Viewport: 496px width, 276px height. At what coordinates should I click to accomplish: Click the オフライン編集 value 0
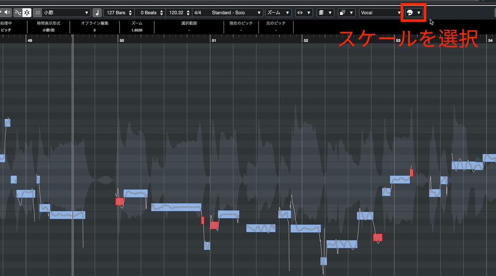[95, 30]
